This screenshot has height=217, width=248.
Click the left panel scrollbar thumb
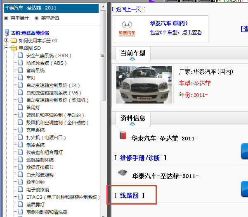[103, 55]
